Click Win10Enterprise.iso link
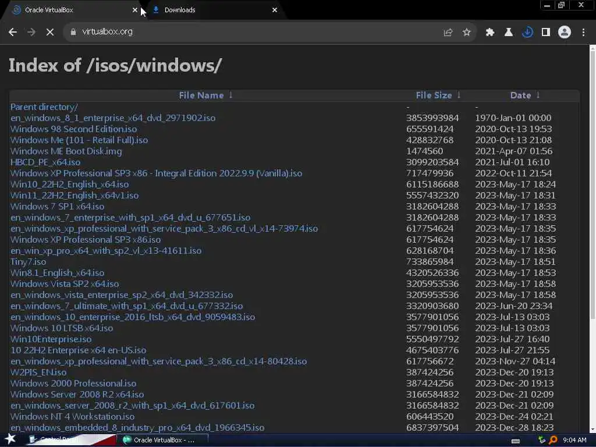Viewport: 596px width, 447px height. (x=51, y=339)
